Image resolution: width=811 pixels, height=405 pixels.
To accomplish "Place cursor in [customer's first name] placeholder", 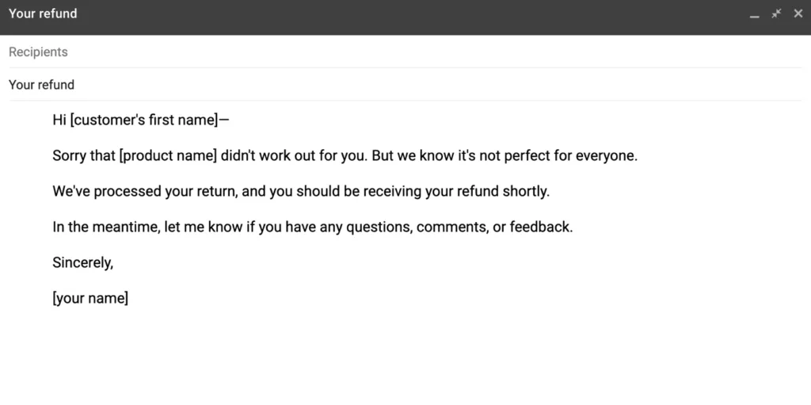I will 143,120.
